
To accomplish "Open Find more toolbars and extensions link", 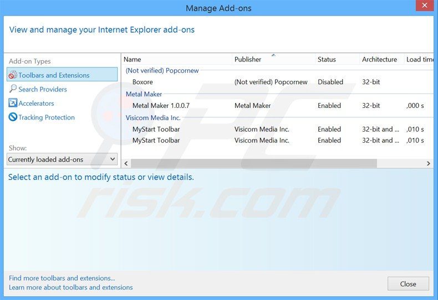I will click(62, 278).
